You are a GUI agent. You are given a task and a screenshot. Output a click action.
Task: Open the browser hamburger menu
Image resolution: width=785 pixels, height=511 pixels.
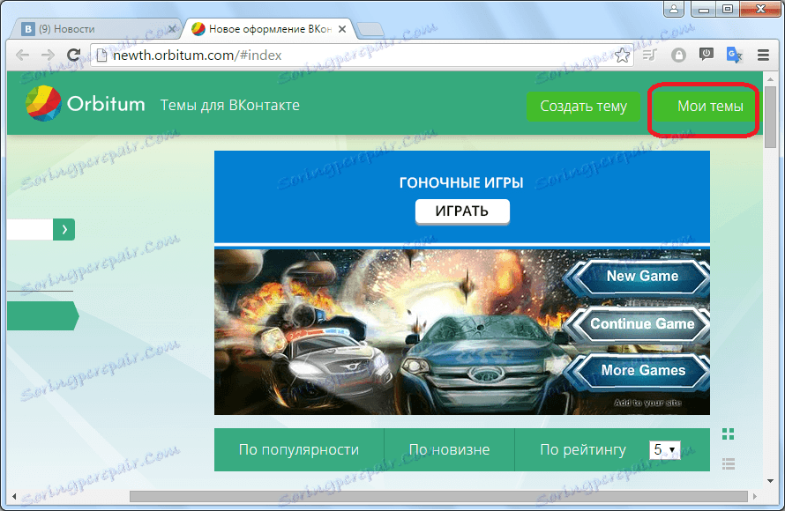pos(764,55)
